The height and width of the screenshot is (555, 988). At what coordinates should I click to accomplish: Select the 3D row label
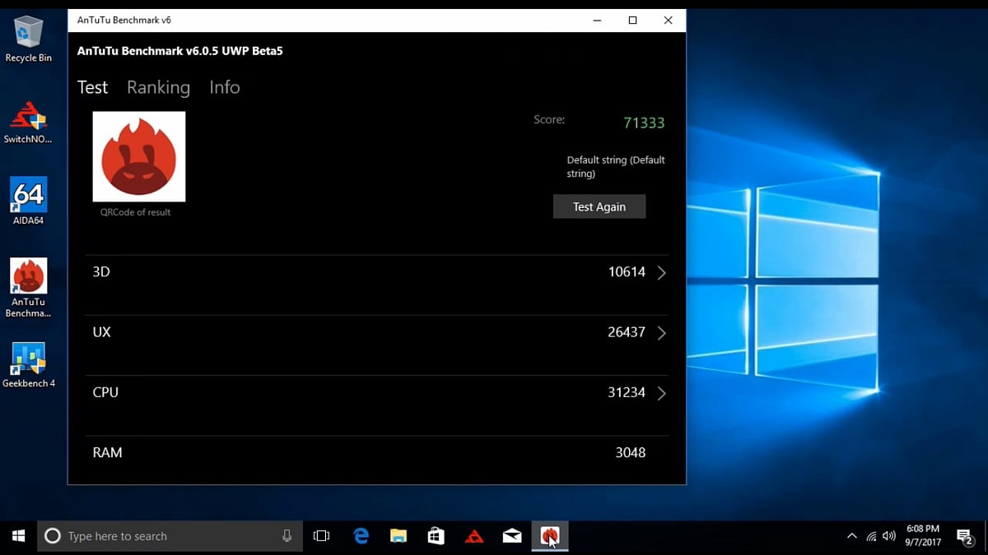coord(101,271)
